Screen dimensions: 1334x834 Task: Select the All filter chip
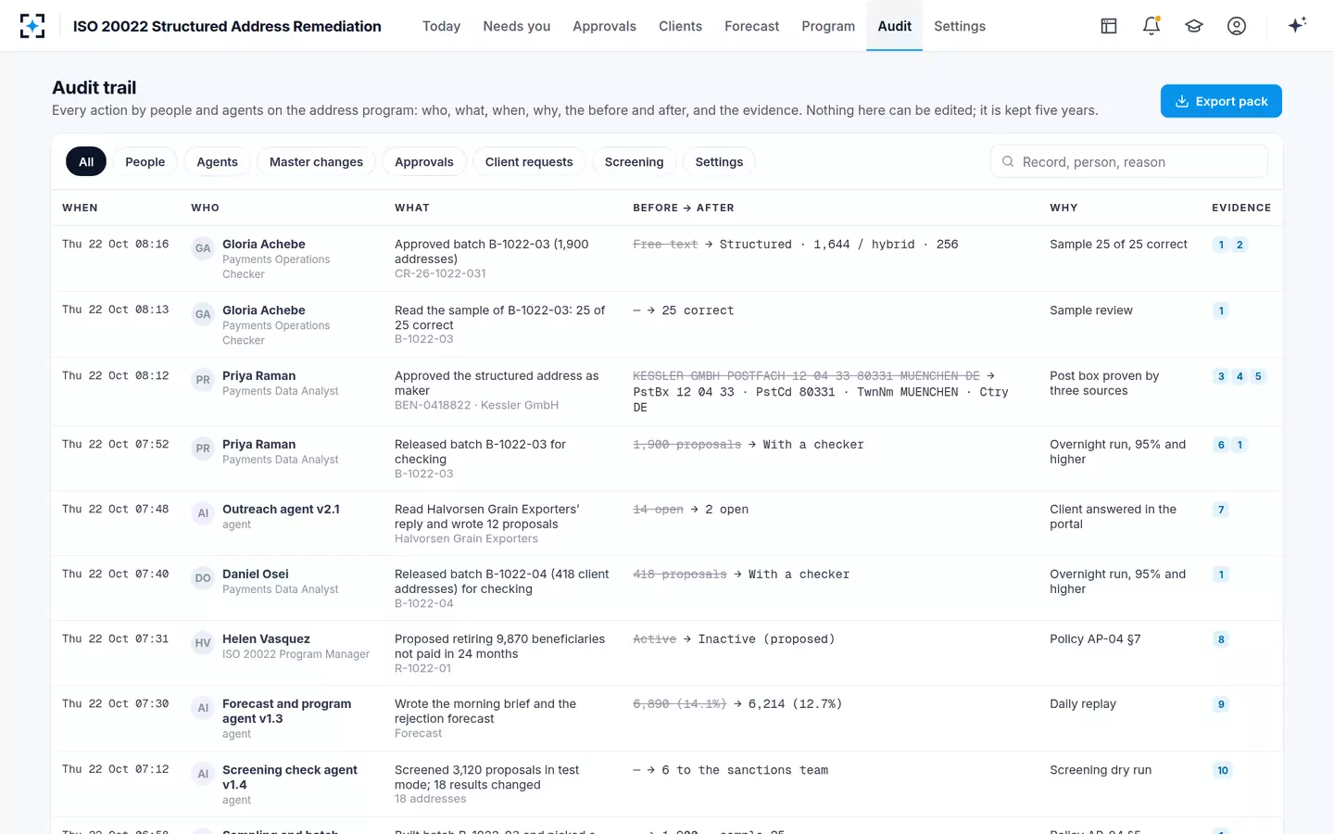(86, 162)
